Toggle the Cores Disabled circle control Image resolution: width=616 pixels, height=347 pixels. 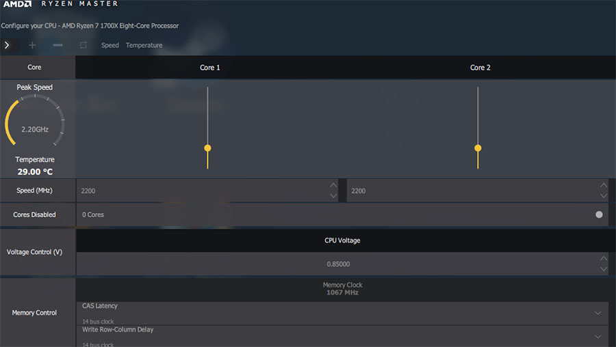(x=599, y=214)
